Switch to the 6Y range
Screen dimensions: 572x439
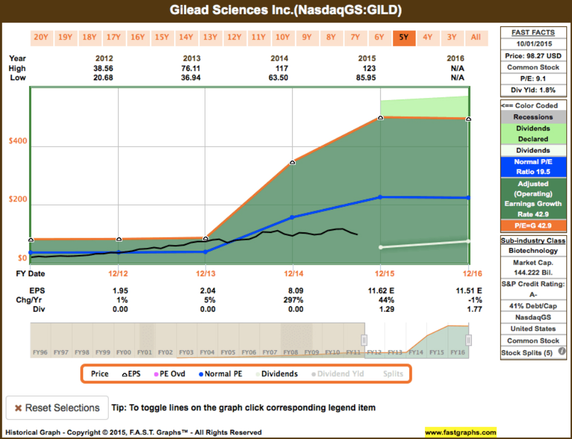pos(380,38)
